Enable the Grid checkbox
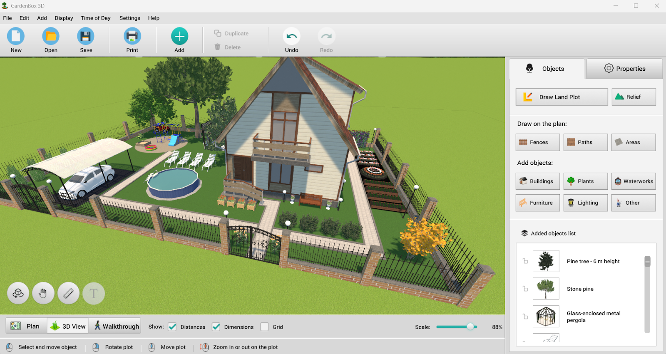 tap(264, 327)
